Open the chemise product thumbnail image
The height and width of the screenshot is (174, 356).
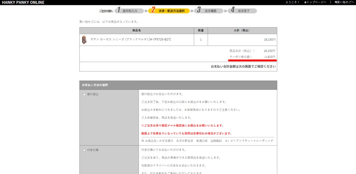tap(84, 40)
